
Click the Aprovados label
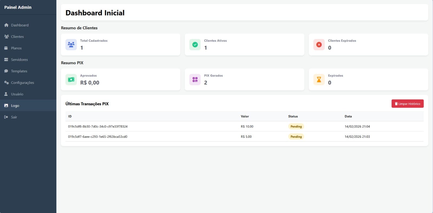click(x=88, y=75)
